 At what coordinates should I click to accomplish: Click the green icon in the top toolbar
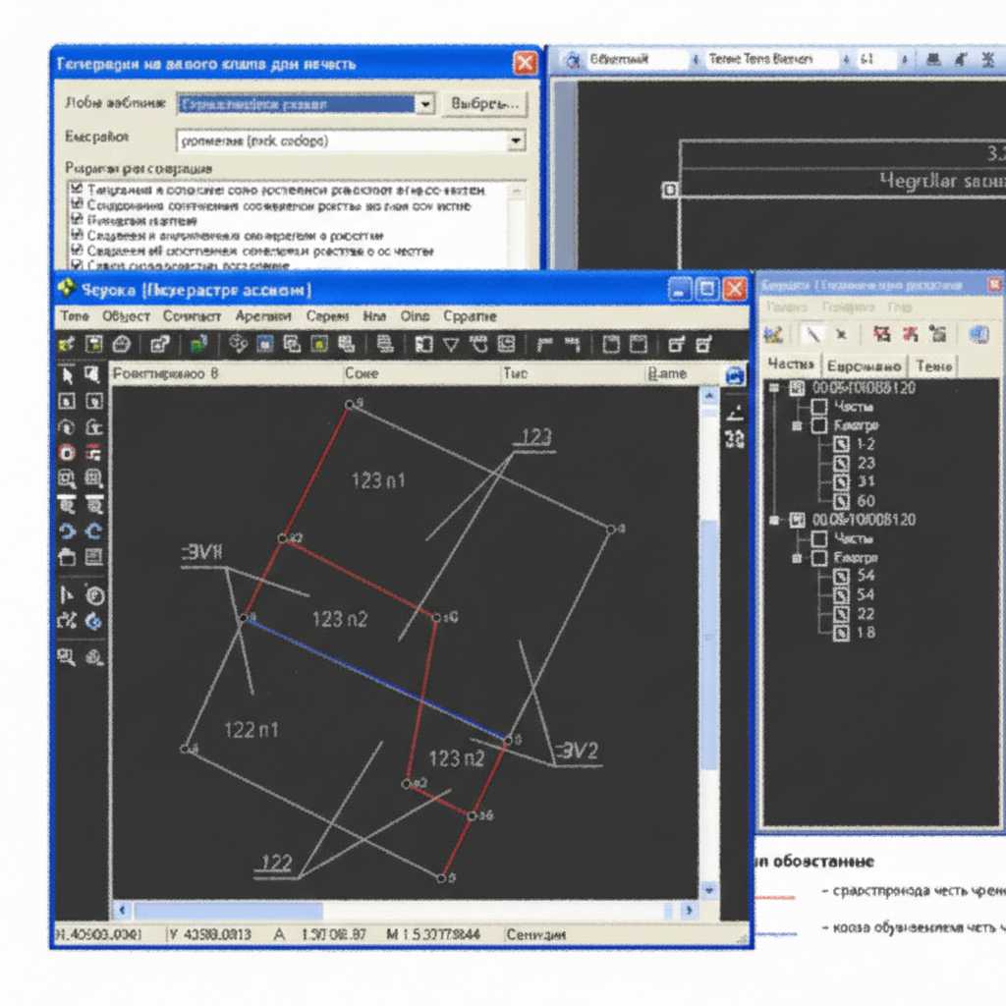[x=198, y=344]
